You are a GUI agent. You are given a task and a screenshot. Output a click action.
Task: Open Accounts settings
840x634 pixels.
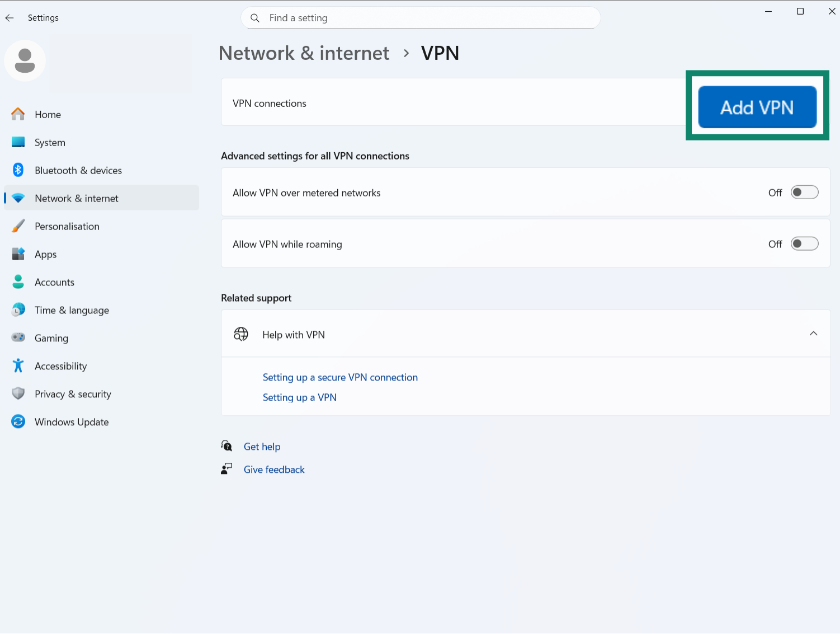coord(18,281)
